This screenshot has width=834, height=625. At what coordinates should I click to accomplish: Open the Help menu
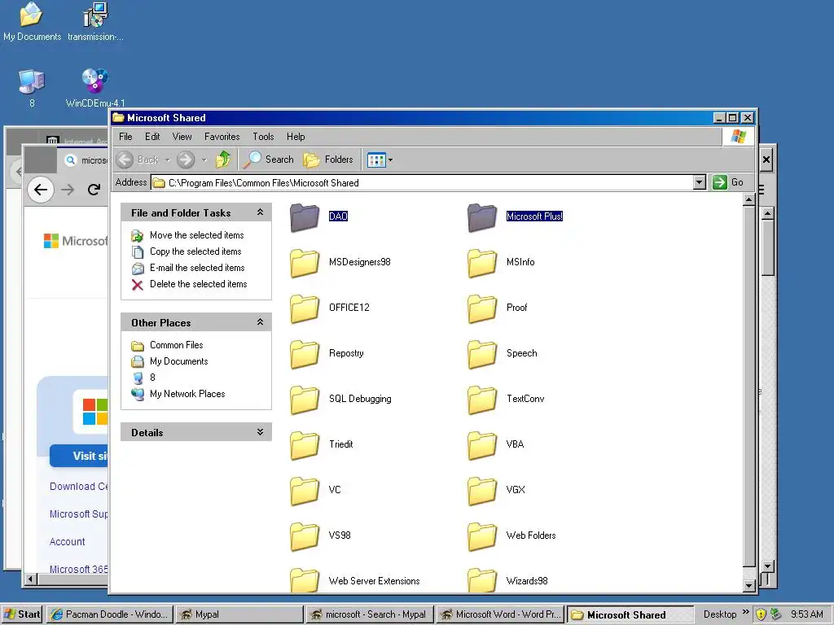[x=296, y=137]
